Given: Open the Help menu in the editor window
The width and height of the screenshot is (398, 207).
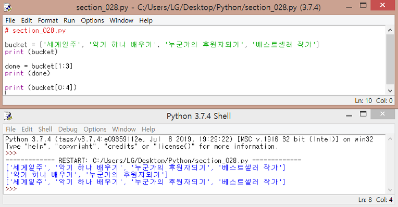Looking at the screenshot, I should point(146,20).
